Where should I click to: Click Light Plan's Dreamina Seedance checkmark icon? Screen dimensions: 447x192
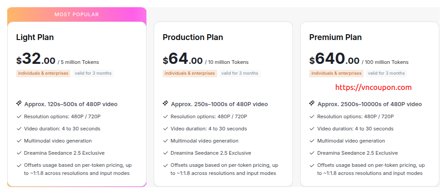coord(19,153)
